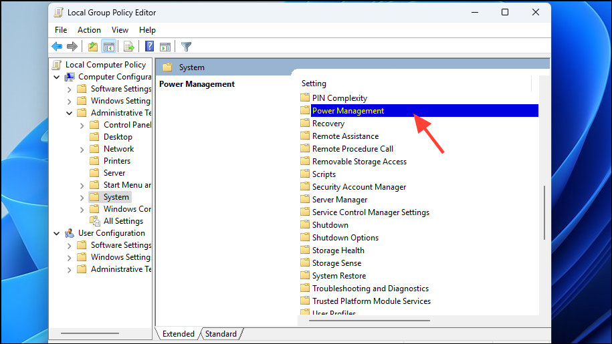Image resolution: width=612 pixels, height=344 pixels.
Task: Click the Desktop folder icon in tree
Action: click(x=94, y=137)
